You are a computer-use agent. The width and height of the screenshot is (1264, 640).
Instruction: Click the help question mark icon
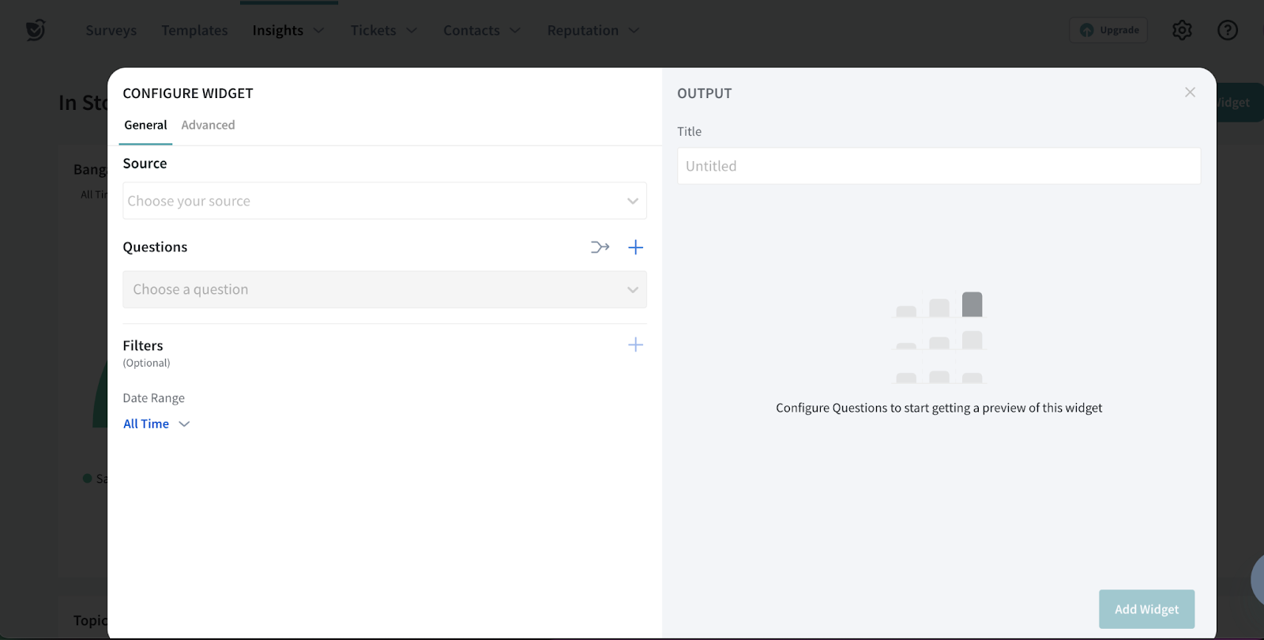tap(1227, 30)
